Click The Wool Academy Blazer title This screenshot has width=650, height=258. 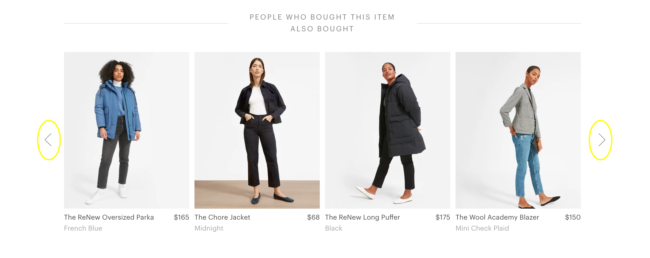[497, 217]
